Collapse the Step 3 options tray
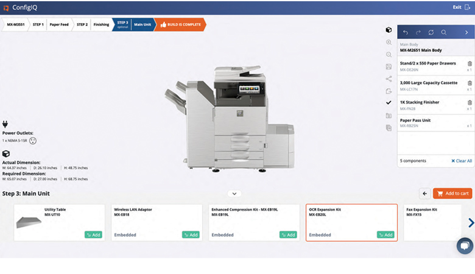Screen dimensions: 475x274 pyautogui.click(x=234, y=194)
